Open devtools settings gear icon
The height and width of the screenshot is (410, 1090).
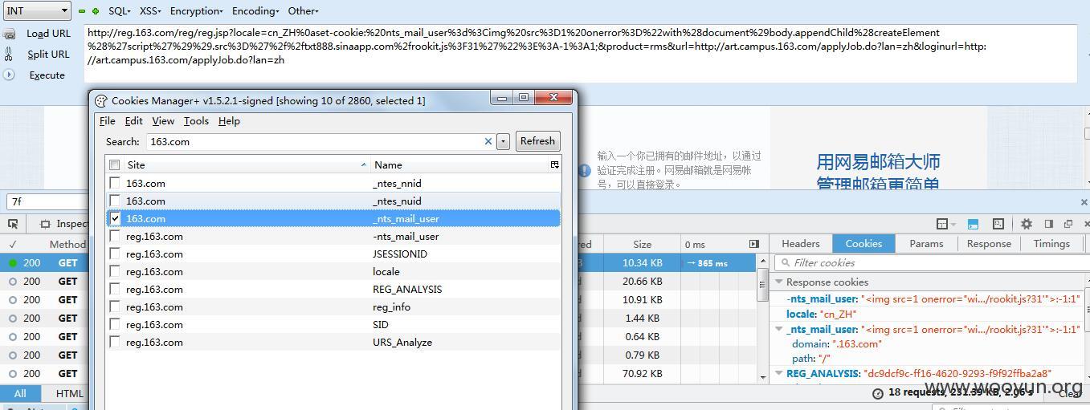click(1026, 224)
